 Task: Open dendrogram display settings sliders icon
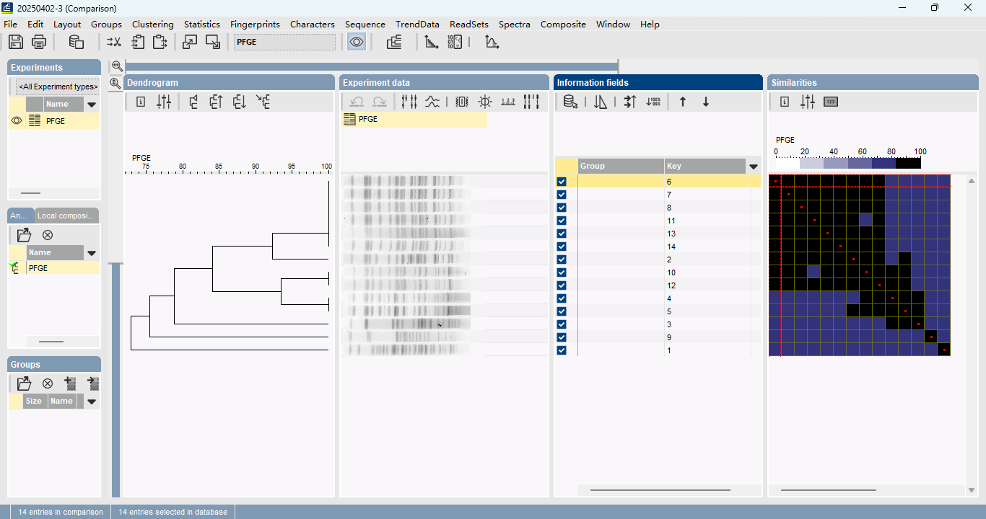pyautogui.click(x=165, y=102)
